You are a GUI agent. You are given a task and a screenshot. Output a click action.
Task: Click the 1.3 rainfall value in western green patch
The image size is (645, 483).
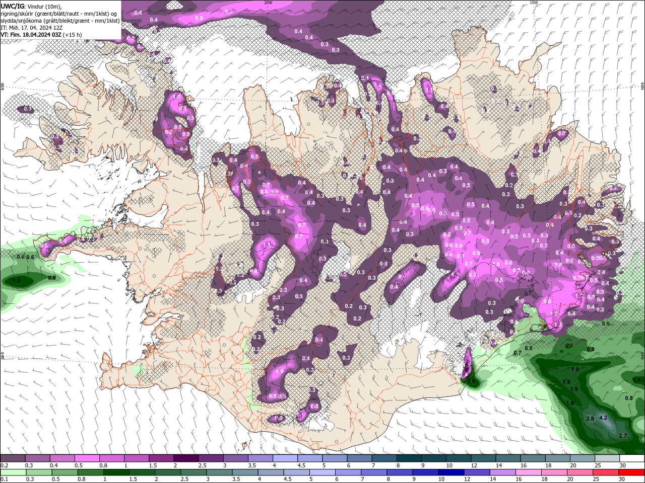pyautogui.click(x=16, y=280)
